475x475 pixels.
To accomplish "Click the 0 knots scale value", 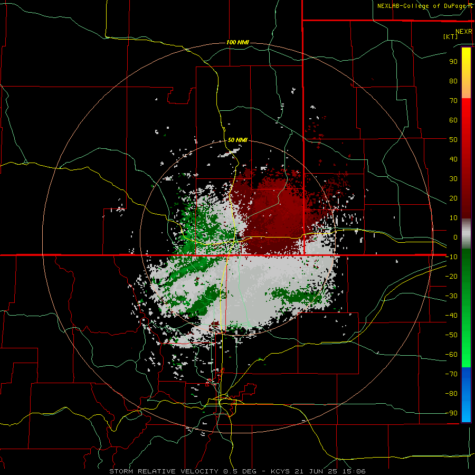I will 455,237.
